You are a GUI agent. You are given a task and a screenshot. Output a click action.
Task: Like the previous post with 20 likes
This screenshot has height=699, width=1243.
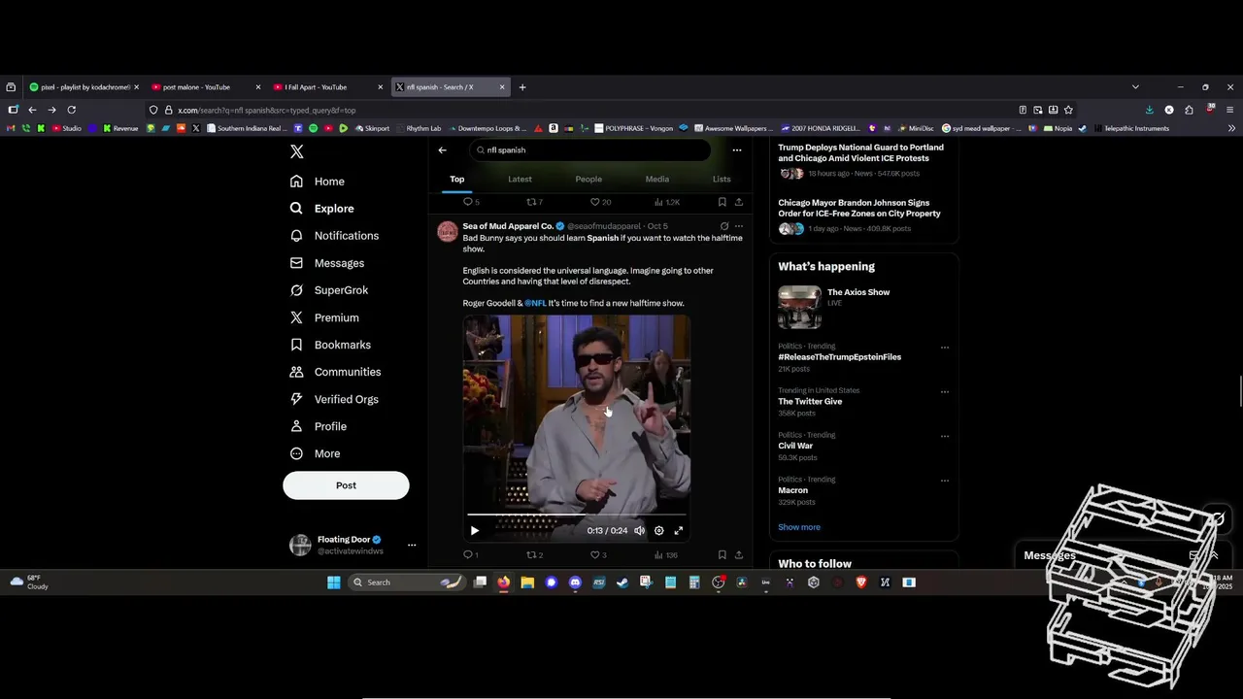600,202
